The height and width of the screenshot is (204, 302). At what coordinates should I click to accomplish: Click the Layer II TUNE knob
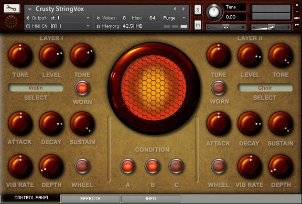pyautogui.click(x=219, y=56)
